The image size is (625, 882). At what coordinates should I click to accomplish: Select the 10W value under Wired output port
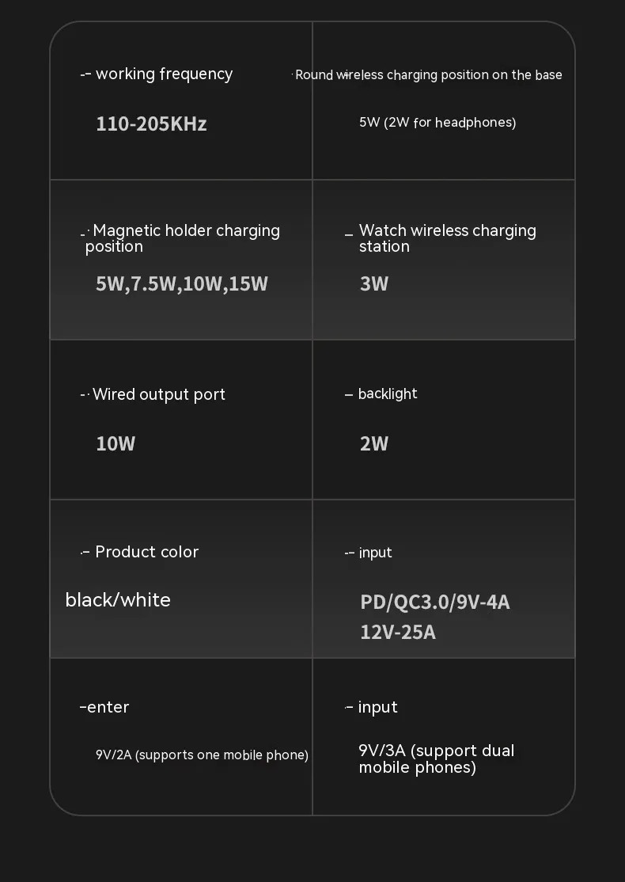pyautogui.click(x=116, y=444)
